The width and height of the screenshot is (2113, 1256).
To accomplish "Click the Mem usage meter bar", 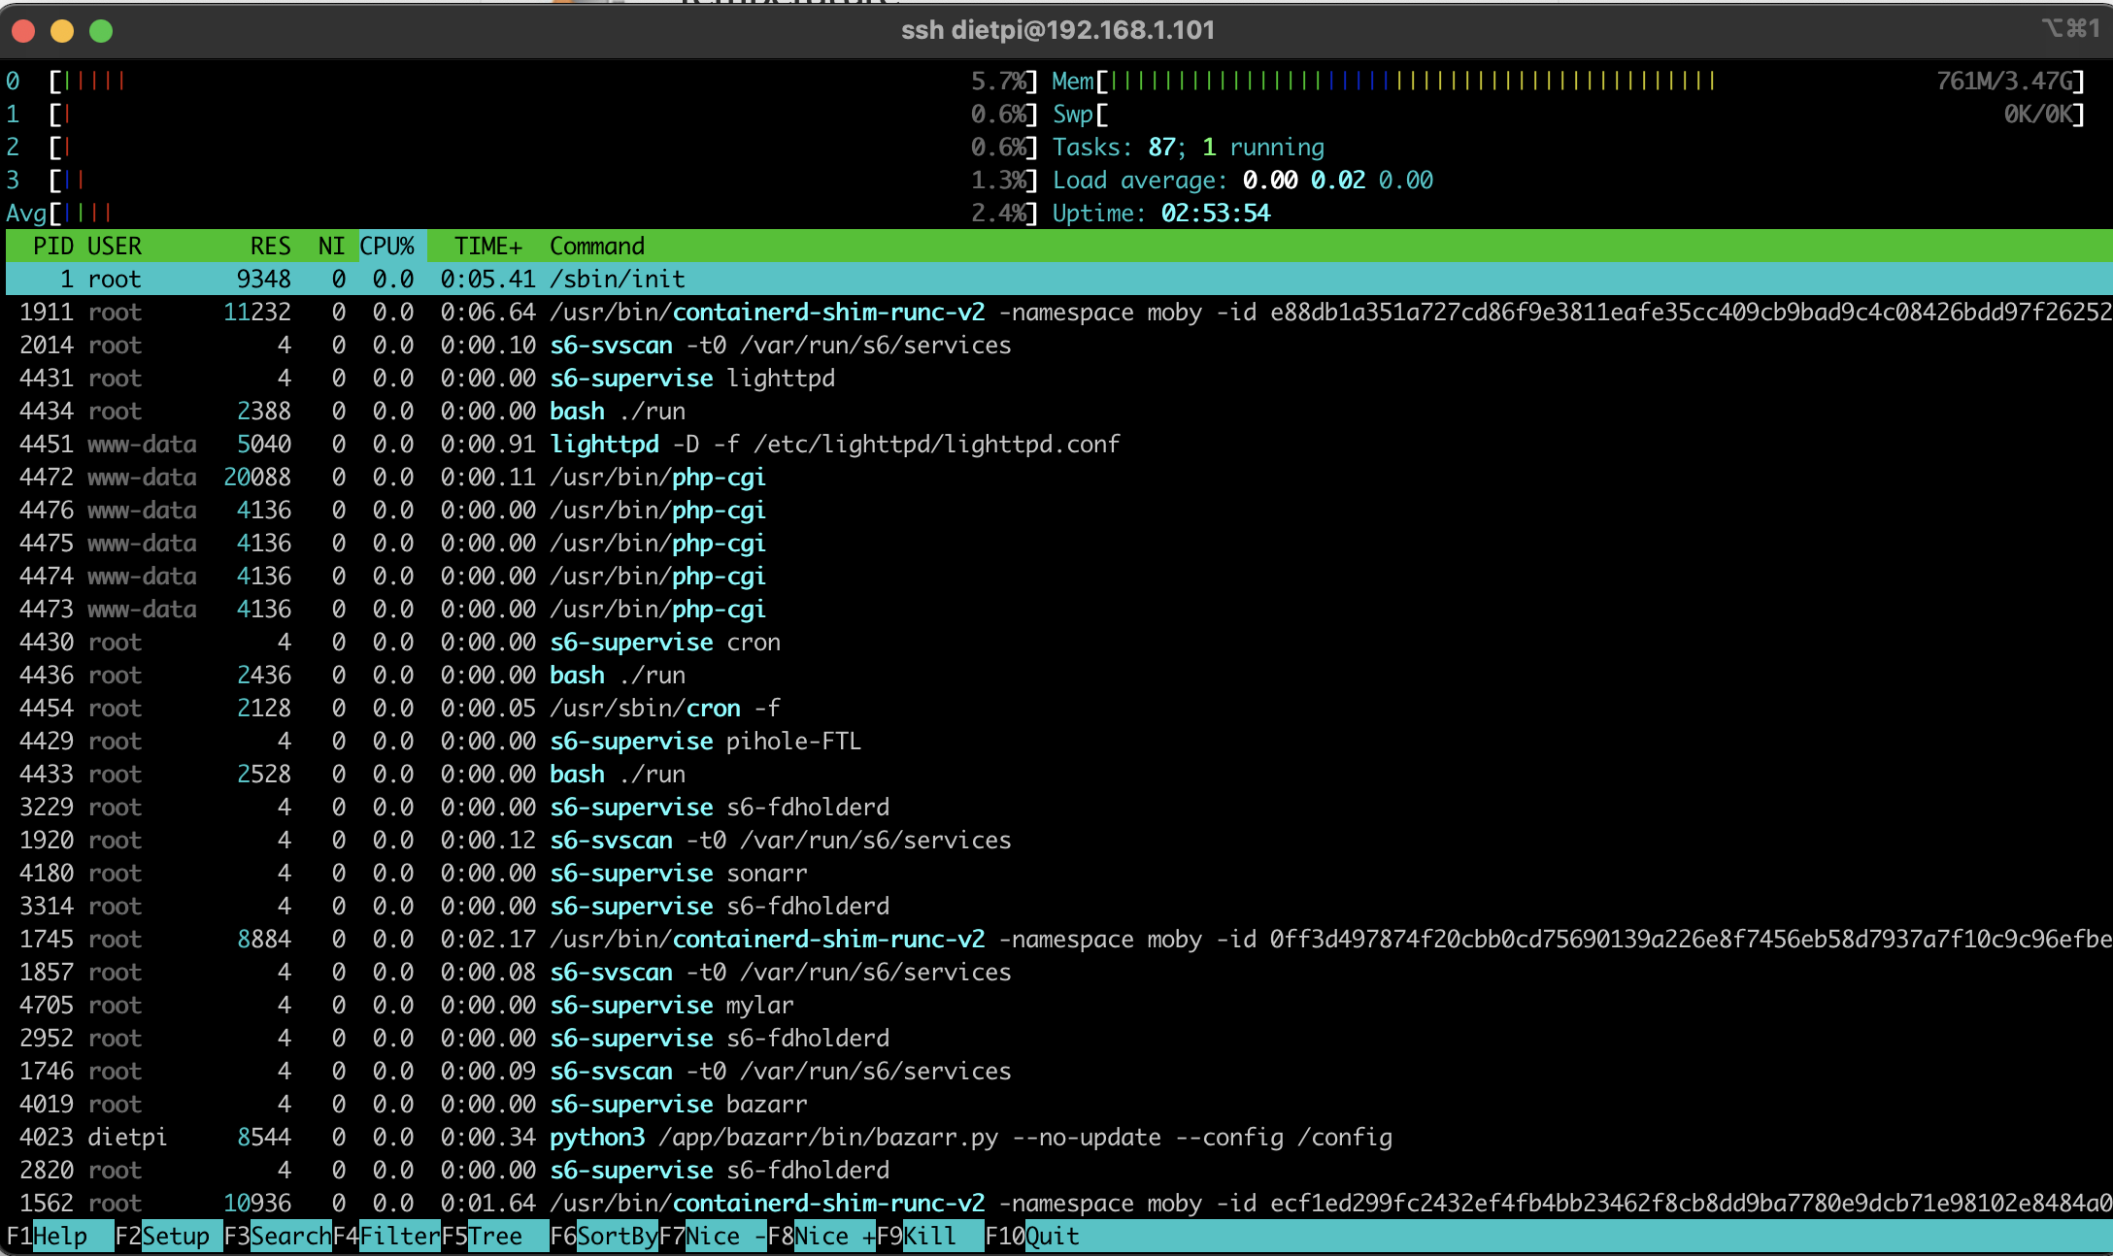I will (1568, 81).
